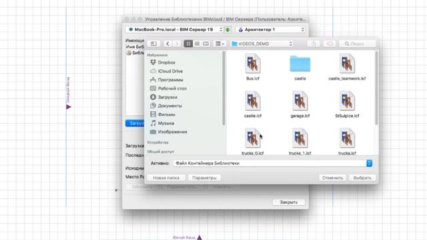Click Закрыть in the library manager window
This screenshot has height=240, width=427.
[289, 202]
